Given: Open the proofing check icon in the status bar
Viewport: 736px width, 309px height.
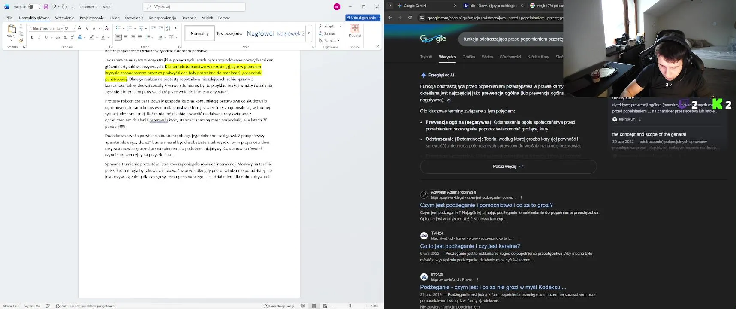Looking at the screenshot, I should click(x=48, y=306).
